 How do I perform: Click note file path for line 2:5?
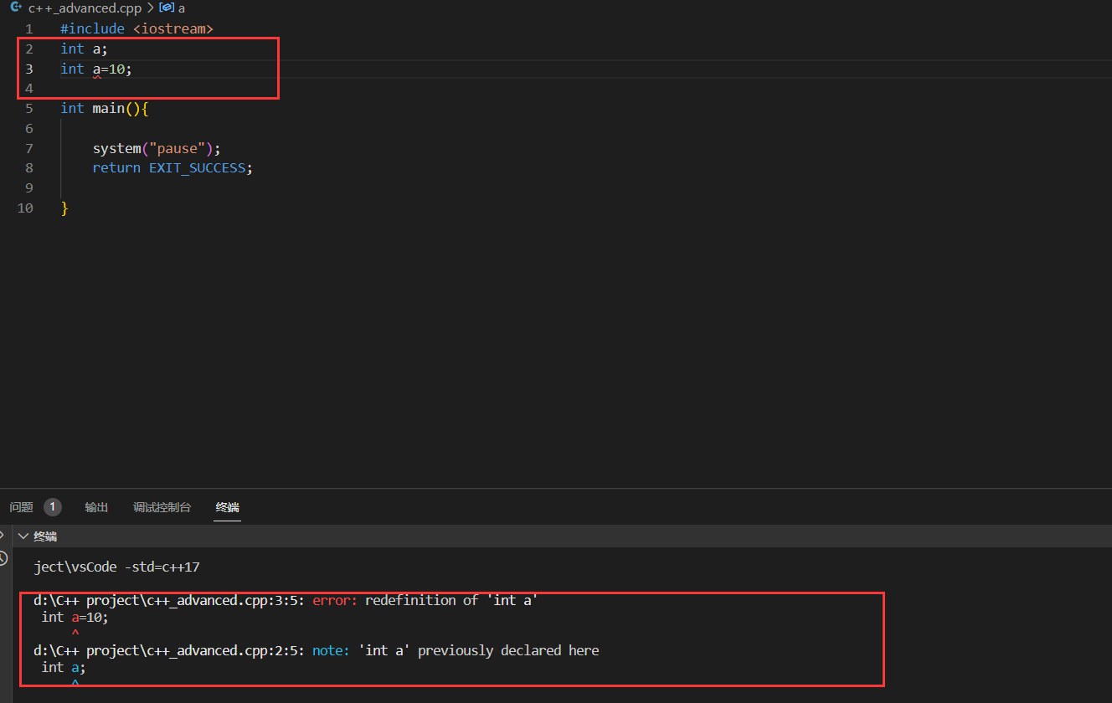point(170,650)
